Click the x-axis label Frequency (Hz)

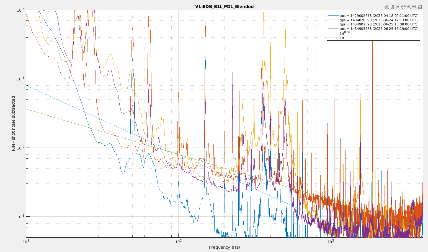pyautogui.click(x=225, y=247)
